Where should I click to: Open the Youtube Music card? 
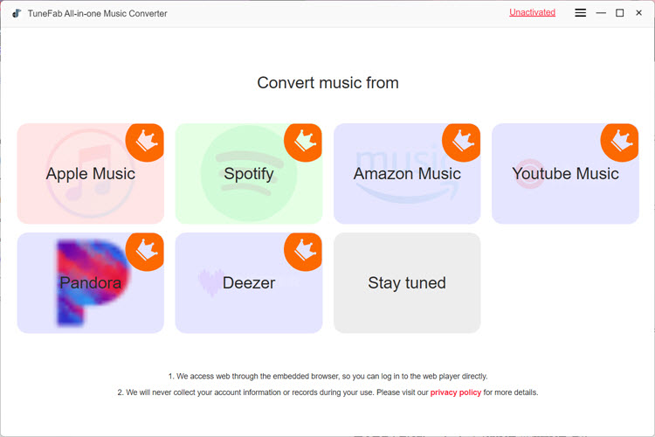click(565, 174)
